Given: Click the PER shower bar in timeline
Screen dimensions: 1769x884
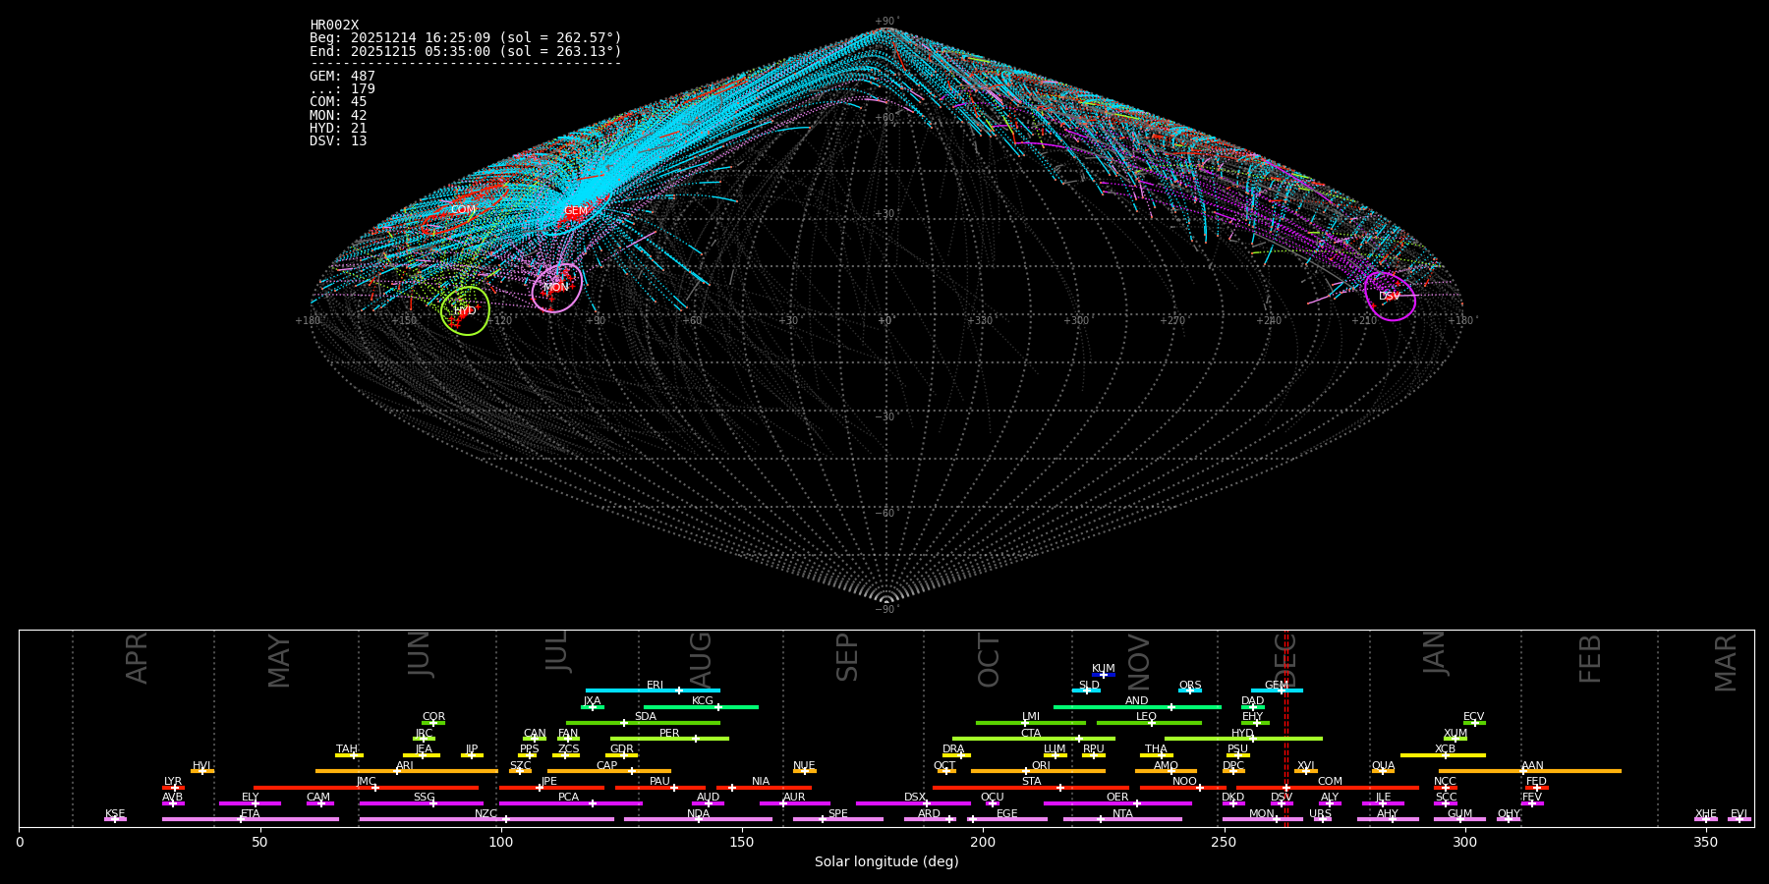Looking at the screenshot, I should point(669,739).
